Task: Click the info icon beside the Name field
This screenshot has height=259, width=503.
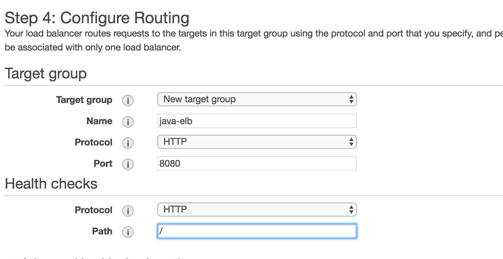Action: (128, 122)
